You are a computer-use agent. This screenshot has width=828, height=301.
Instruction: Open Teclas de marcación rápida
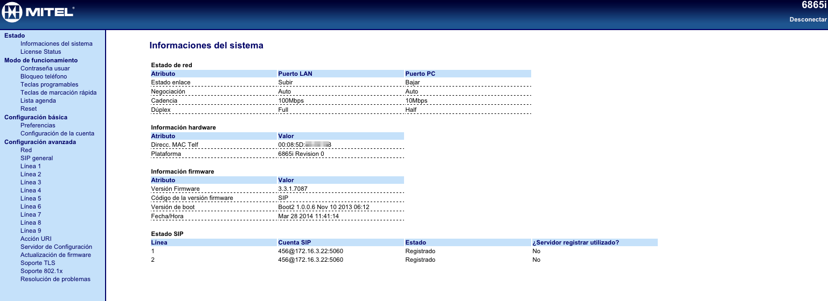(58, 92)
